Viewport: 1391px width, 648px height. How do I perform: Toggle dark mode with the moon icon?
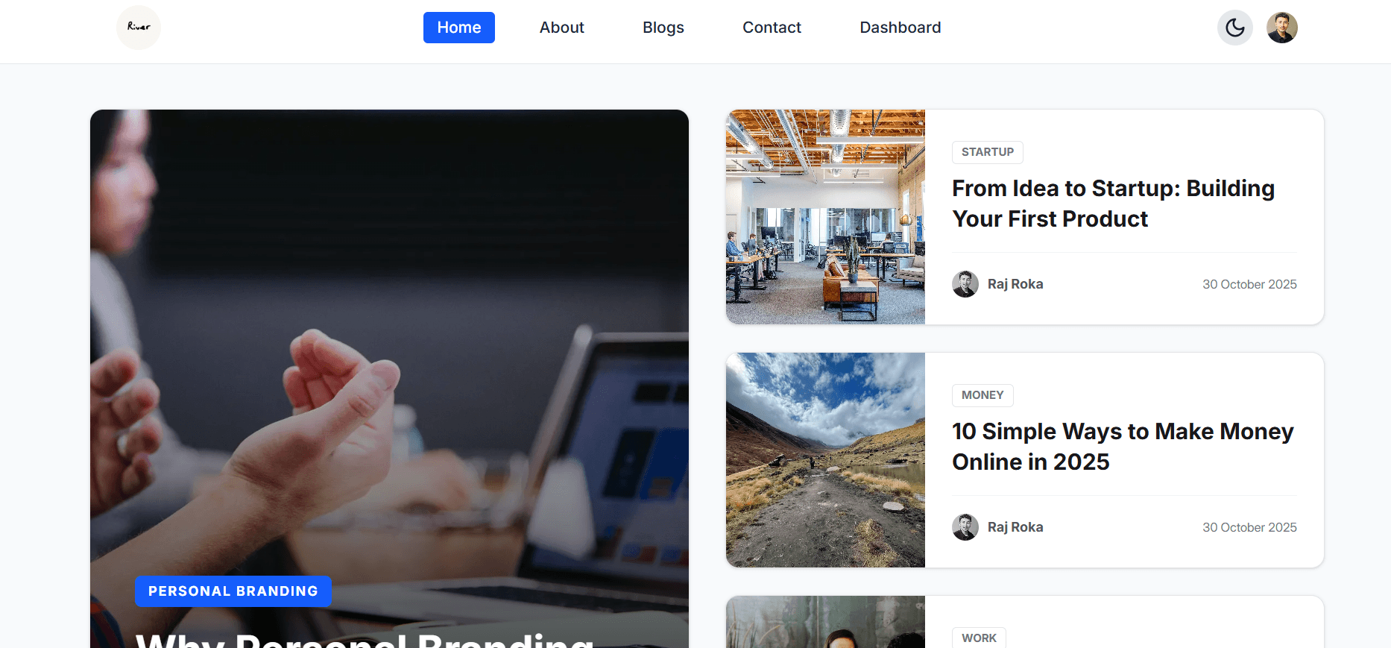(x=1235, y=28)
